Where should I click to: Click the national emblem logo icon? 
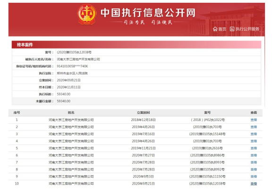(87, 15)
